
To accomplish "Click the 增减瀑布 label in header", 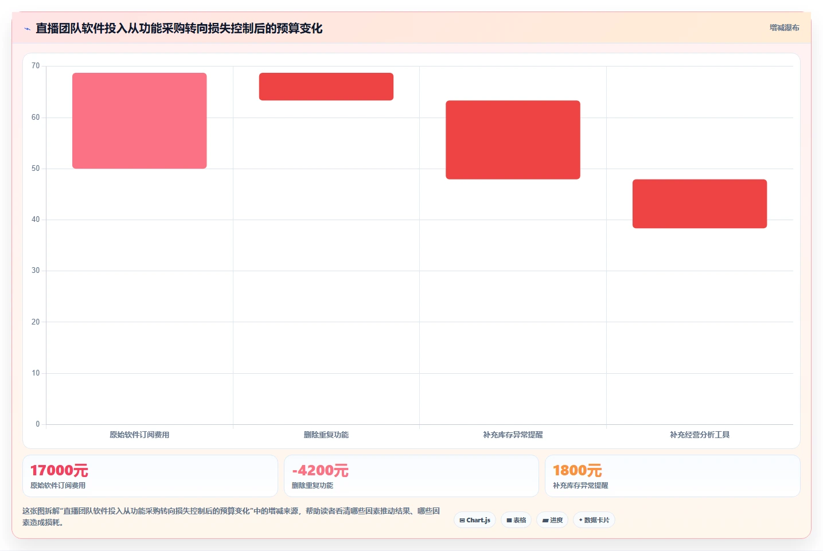I will [x=784, y=28].
